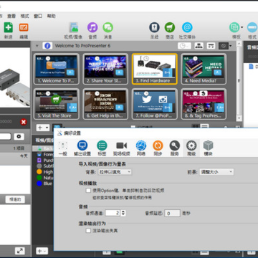Expand the background scaling behavior dropdown
258x258 pixels.
115,172
